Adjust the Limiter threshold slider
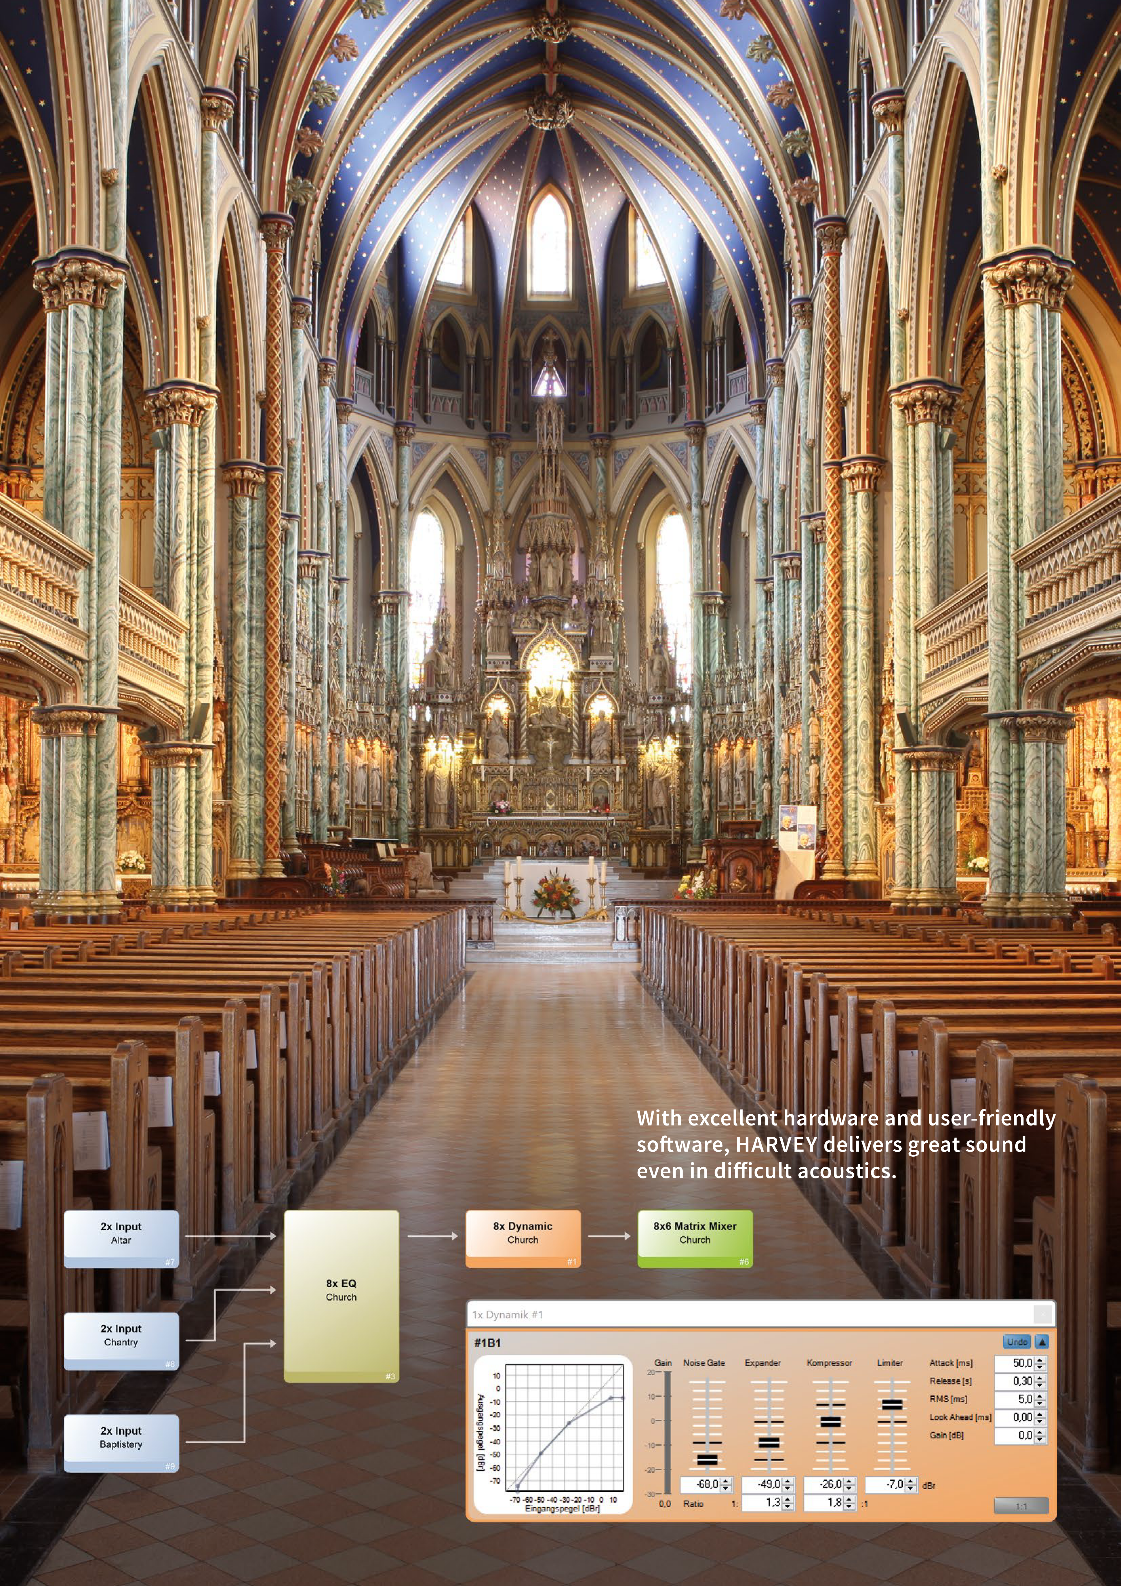The height and width of the screenshot is (1586, 1121). pyautogui.click(x=893, y=1405)
